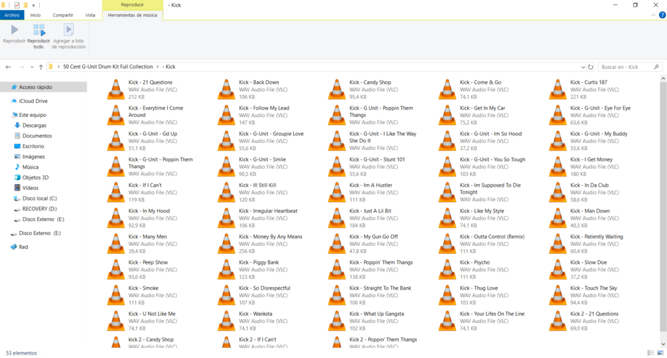Open iCloud Drive in navigation pane
Screen dimensions: 667x358
coord(33,101)
